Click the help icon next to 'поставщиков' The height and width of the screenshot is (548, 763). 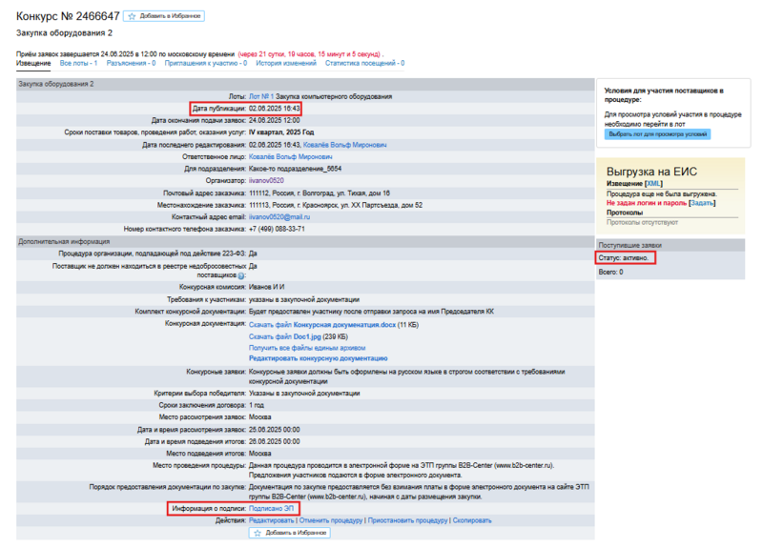pyautogui.click(x=241, y=275)
